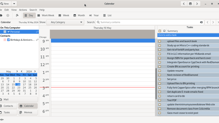219x123 pixels.
Task: Click the New button
Action: pos(5,4)
